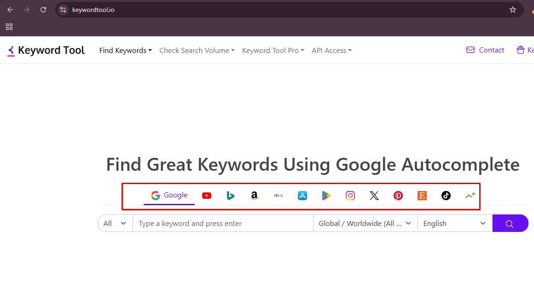Viewport: 534px width, 283px height.
Task: Open the Global / Worldwide location dropdown
Action: coord(365,223)
